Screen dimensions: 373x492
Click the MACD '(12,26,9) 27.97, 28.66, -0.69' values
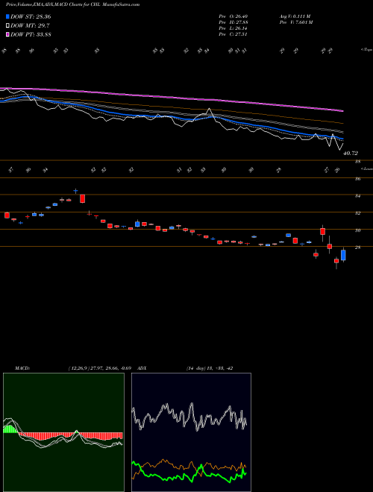tap(98, 368)
